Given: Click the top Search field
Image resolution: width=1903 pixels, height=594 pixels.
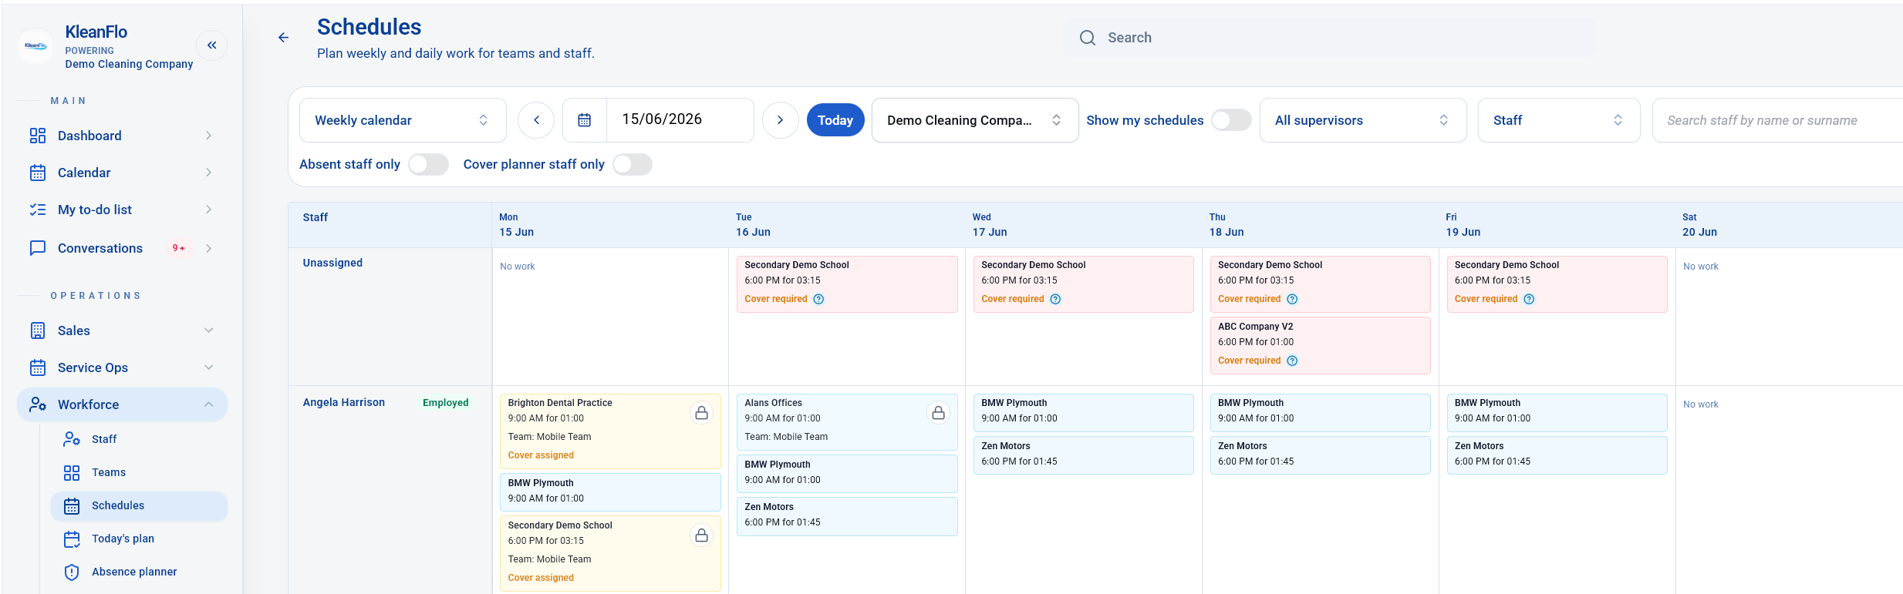Looking at the screenshot, I should tap(1330, 38).
